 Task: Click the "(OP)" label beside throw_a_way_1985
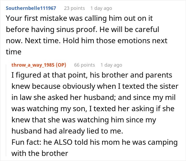click(x=62, y=65)
